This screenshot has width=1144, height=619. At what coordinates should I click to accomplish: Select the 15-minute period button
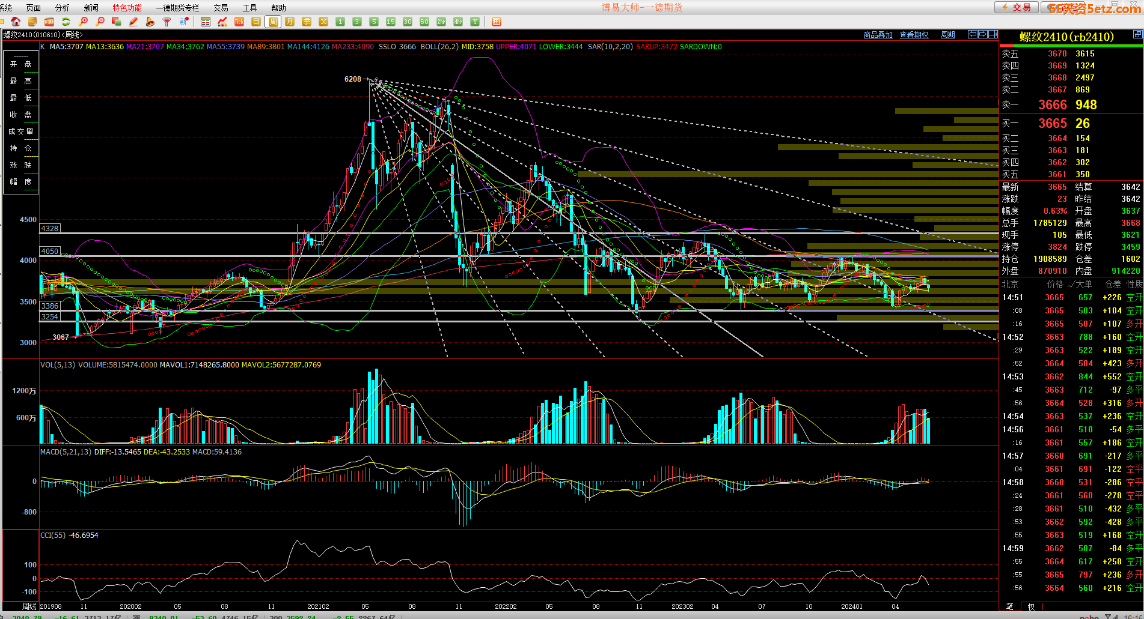(x=391, y=22)
